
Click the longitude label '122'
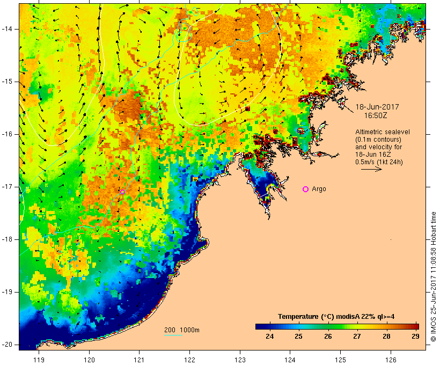click(x=190, y=360)
